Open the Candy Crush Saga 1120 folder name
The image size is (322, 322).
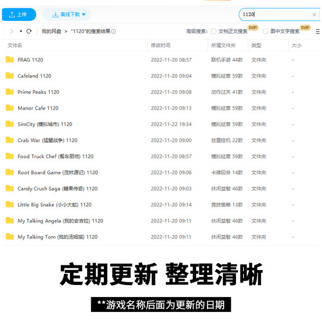click(57, 188)
